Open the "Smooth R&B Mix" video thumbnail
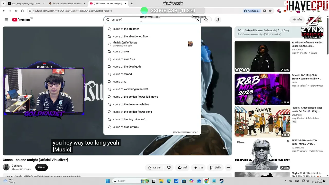Viewport: 329px width, 185px height. tap(262, 89)
